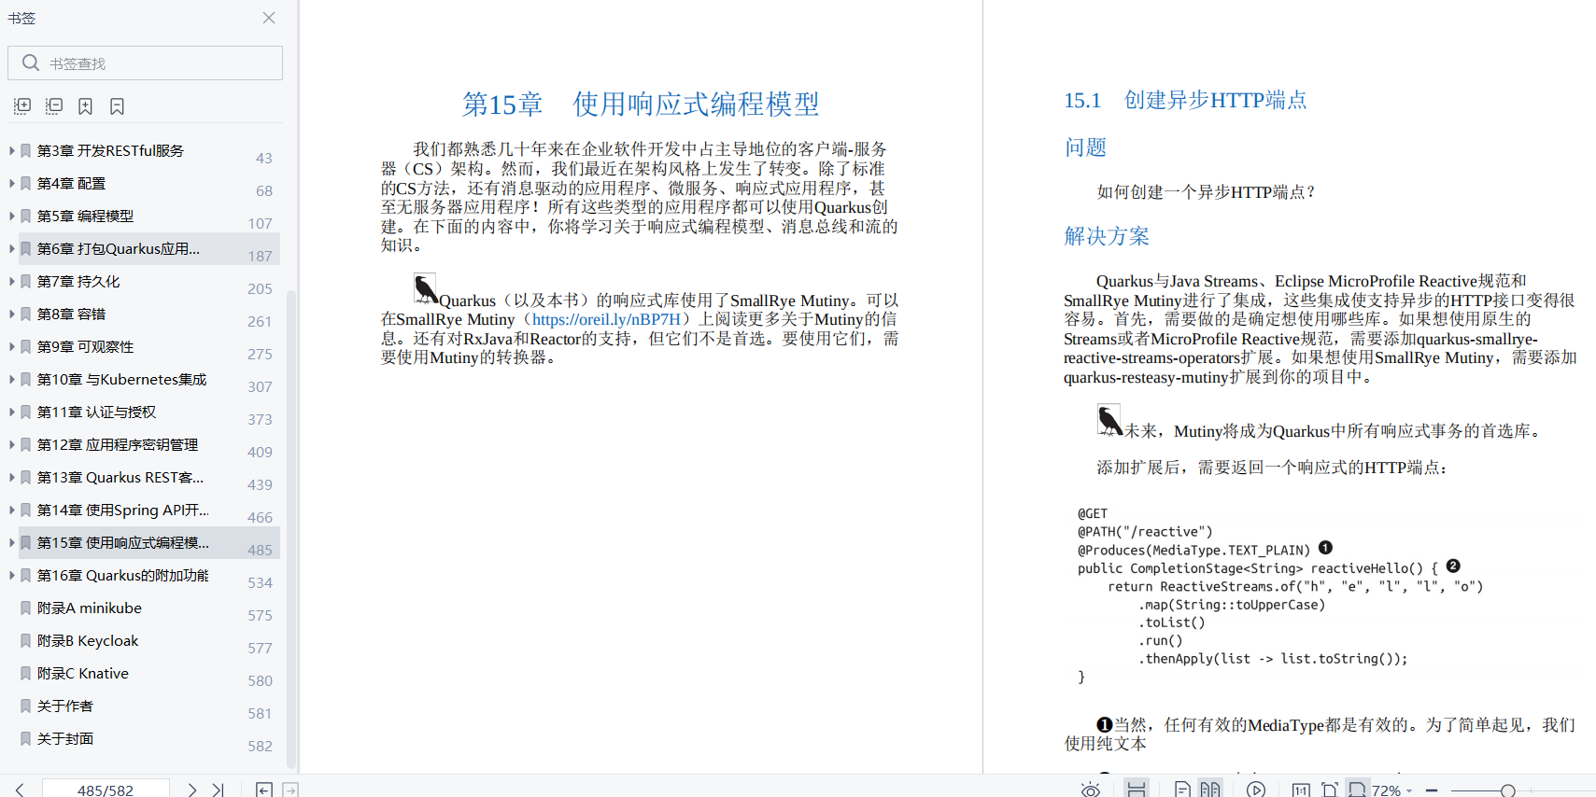1596x797 pixels.
Task: Delete the bookmark with the minus-ribbon icon
Action: tap(117, 106)
